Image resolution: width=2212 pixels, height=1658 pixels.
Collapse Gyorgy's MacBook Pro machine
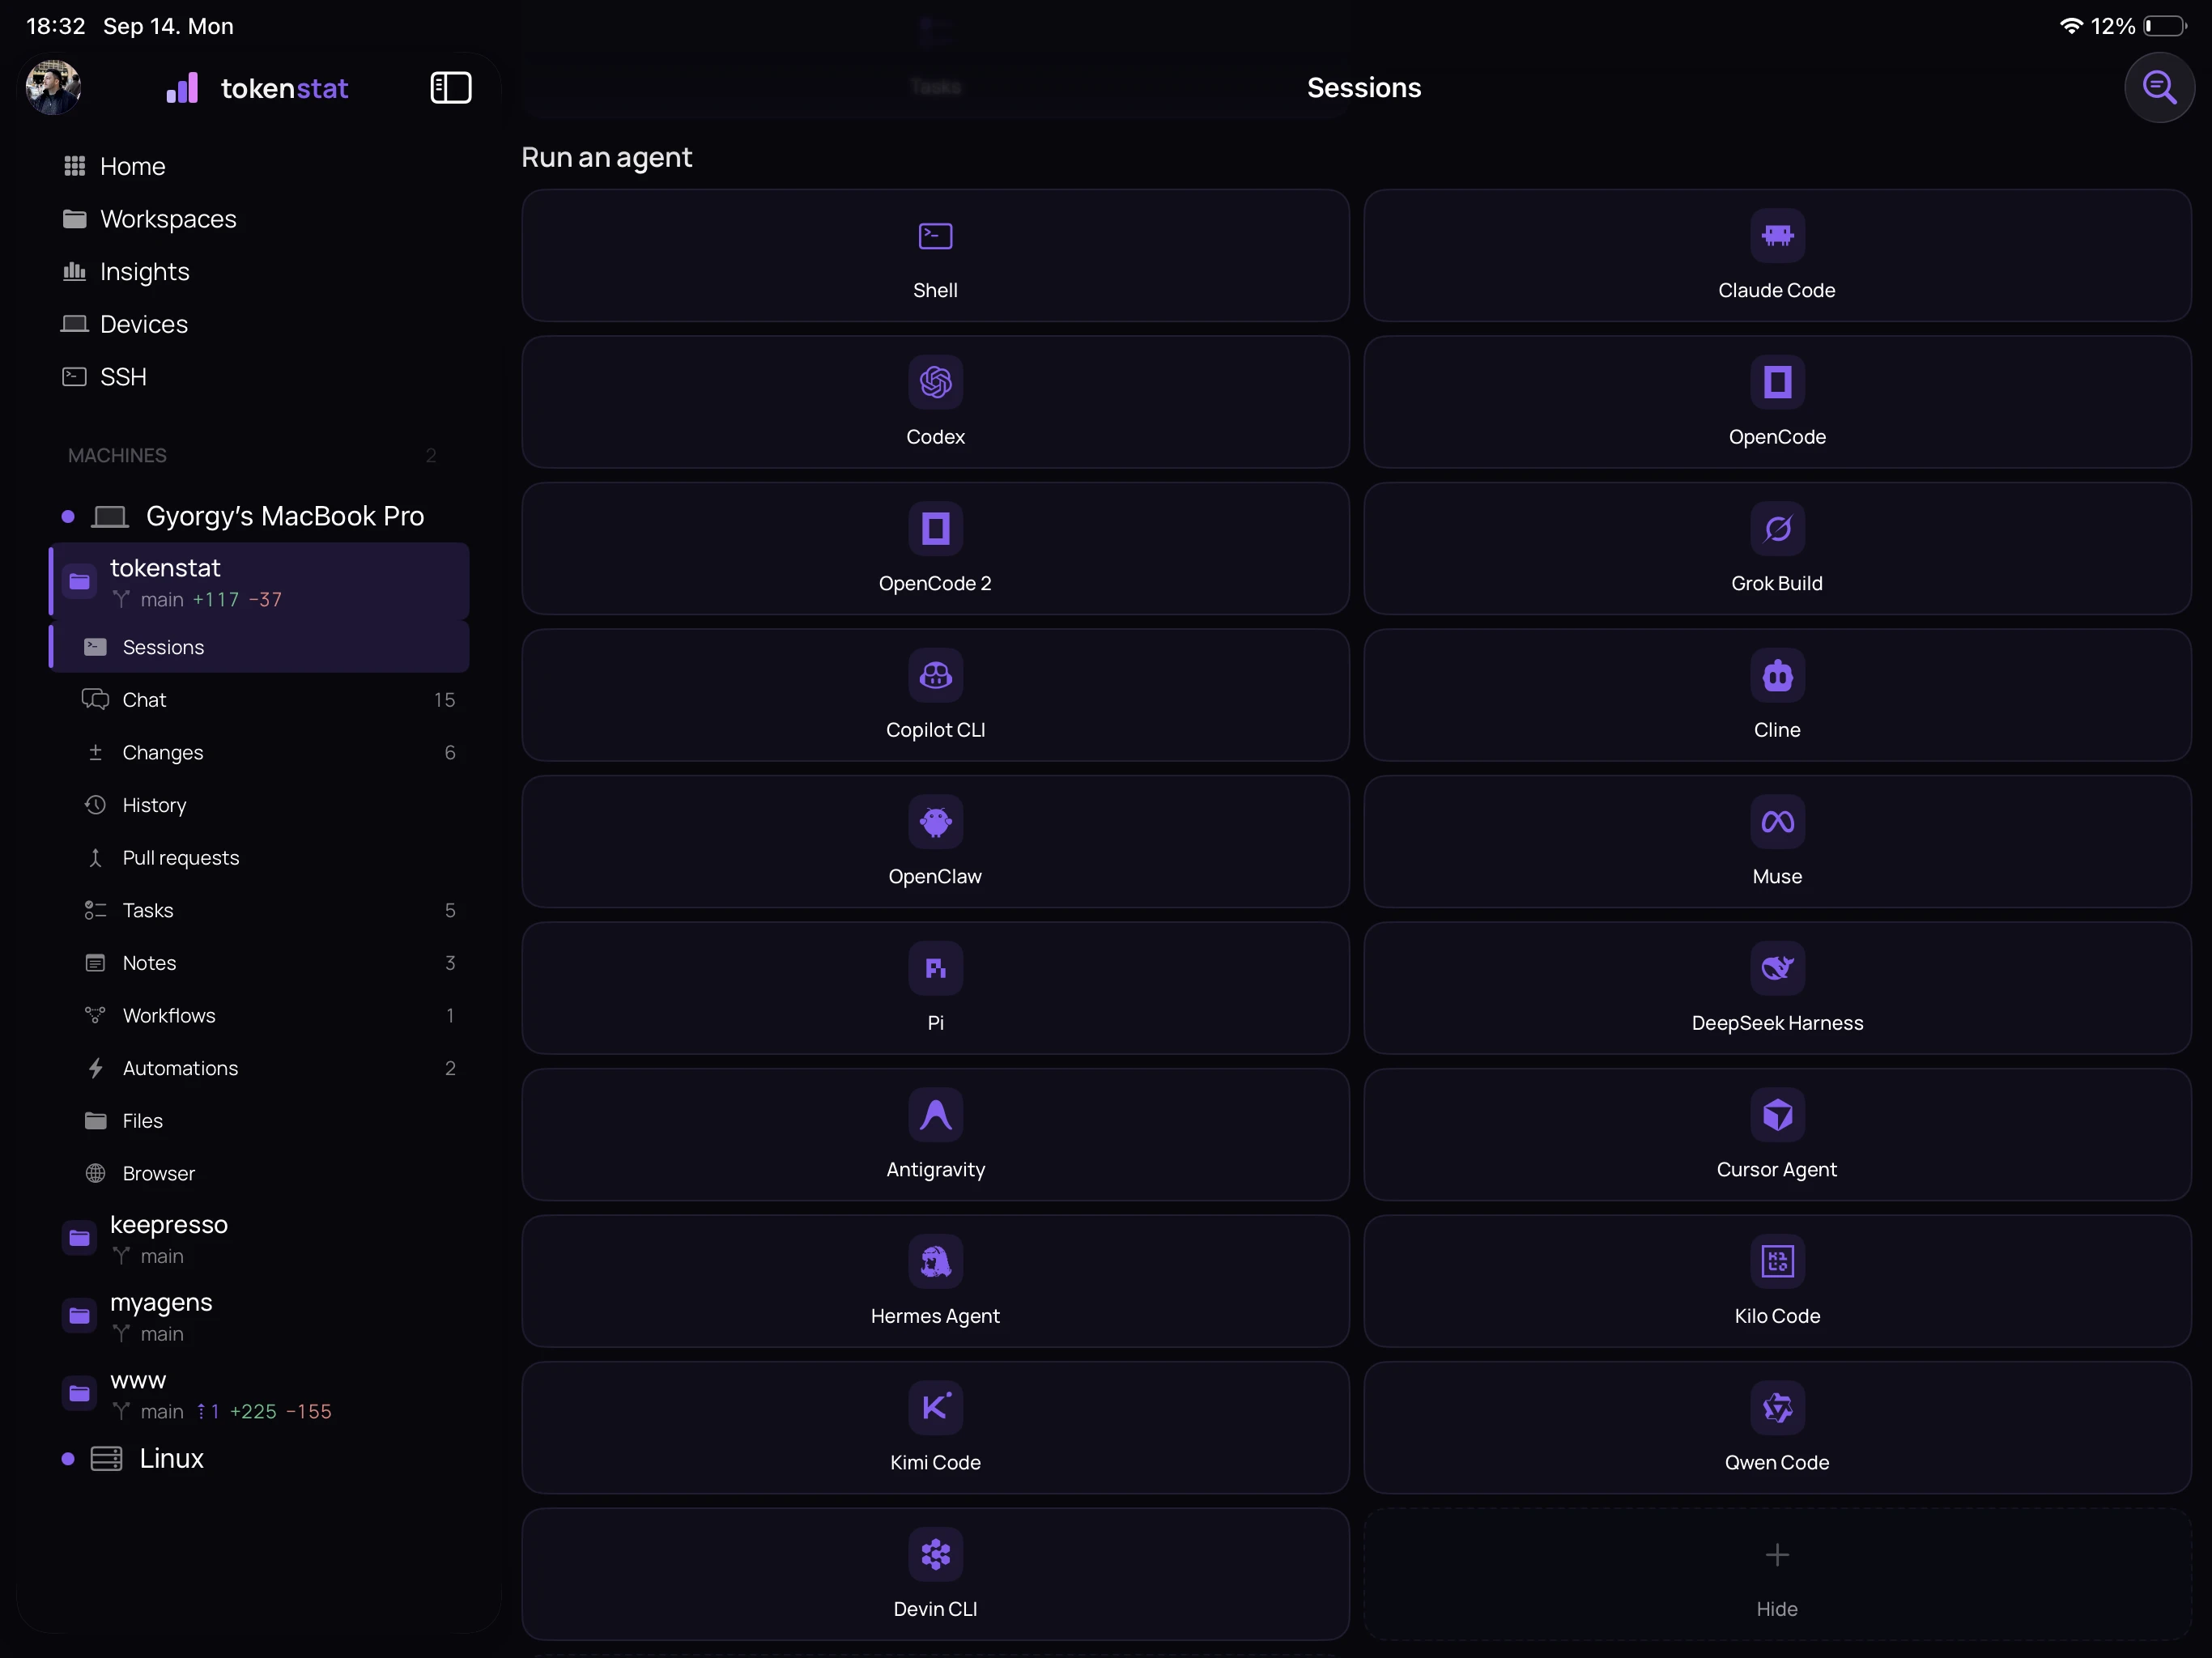pyautogui.click(x=258, y=516)
